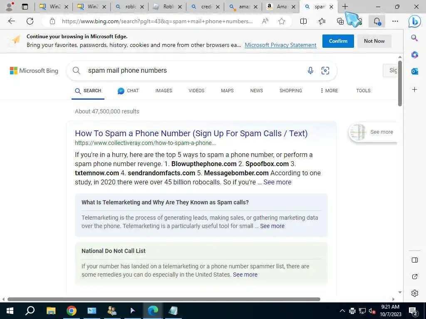Click See more in Do Not Call card
Image resolution: width=426 pixels, height=319 pixels.
point(245,275)
